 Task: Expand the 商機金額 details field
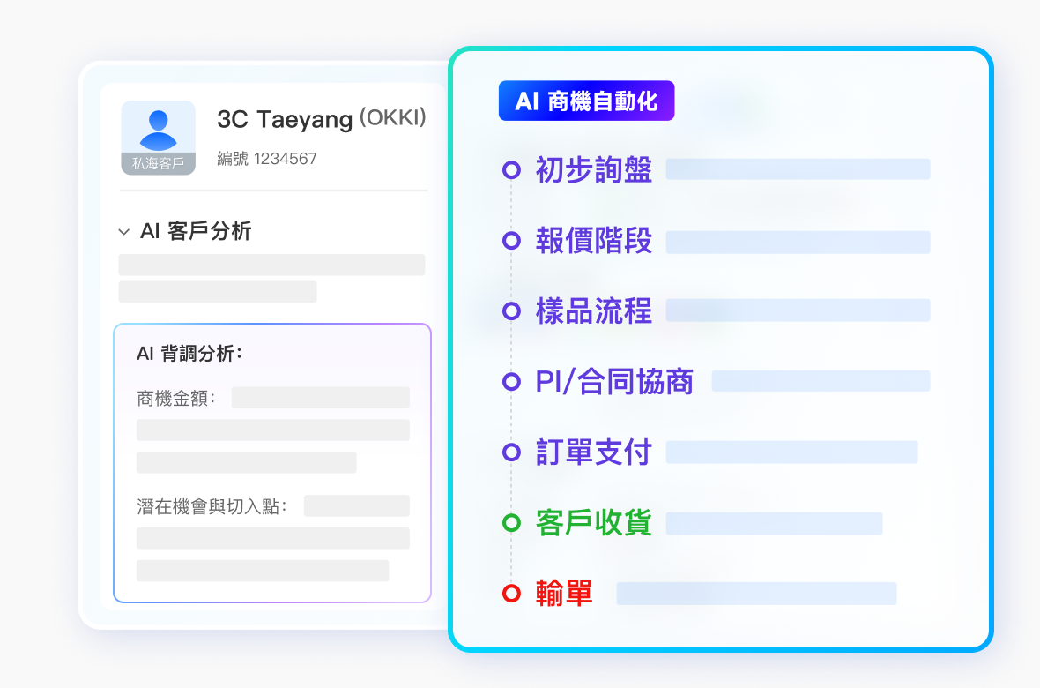175,397
